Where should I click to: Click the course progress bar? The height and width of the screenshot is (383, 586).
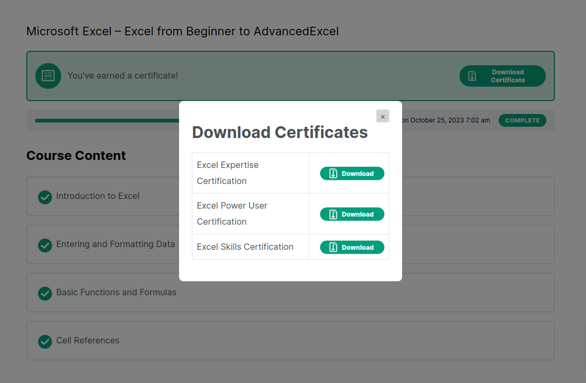pos(107,120)
